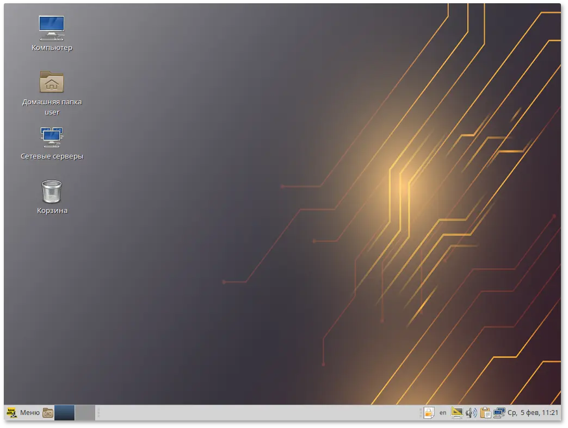
Task: Open the Компьютер desktop icon
Action: click(52, 27)
